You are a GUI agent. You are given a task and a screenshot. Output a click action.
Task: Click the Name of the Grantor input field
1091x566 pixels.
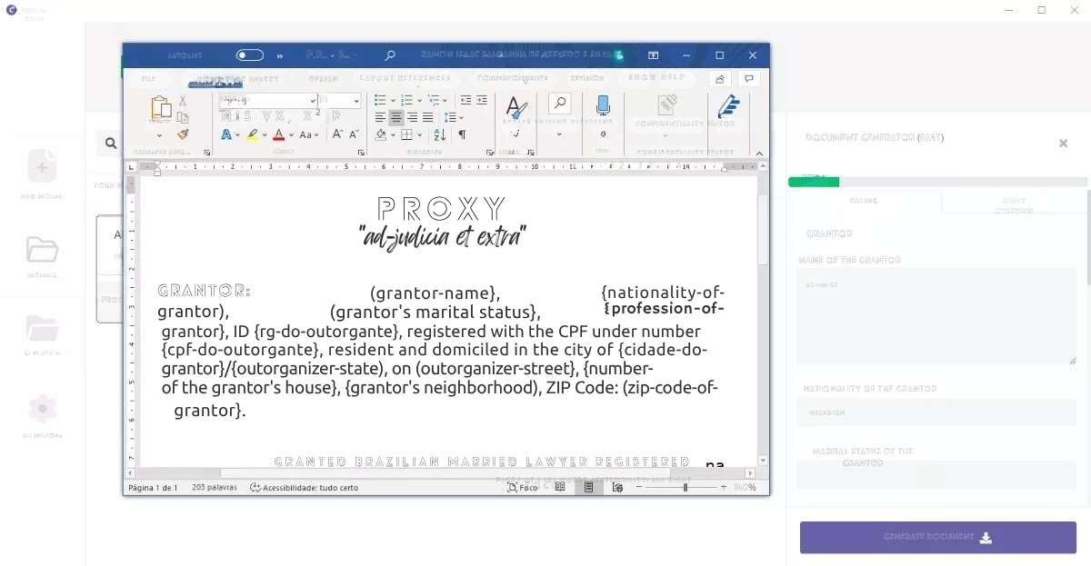(936, 313)
